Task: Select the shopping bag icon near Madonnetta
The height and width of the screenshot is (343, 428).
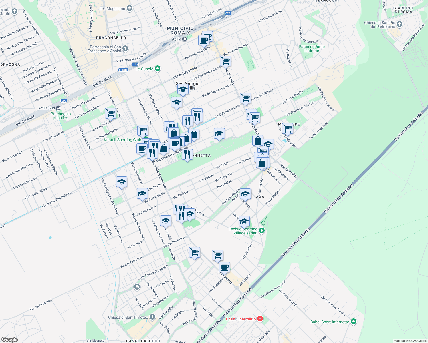Action: pyautogui.click(x=194, y=134)
